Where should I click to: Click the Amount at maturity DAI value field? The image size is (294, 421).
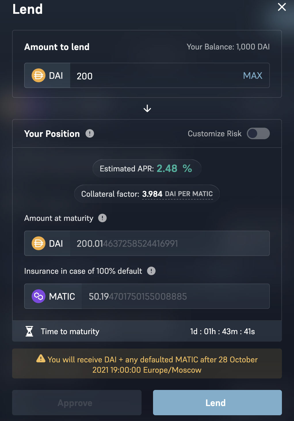tap(170, 244)
